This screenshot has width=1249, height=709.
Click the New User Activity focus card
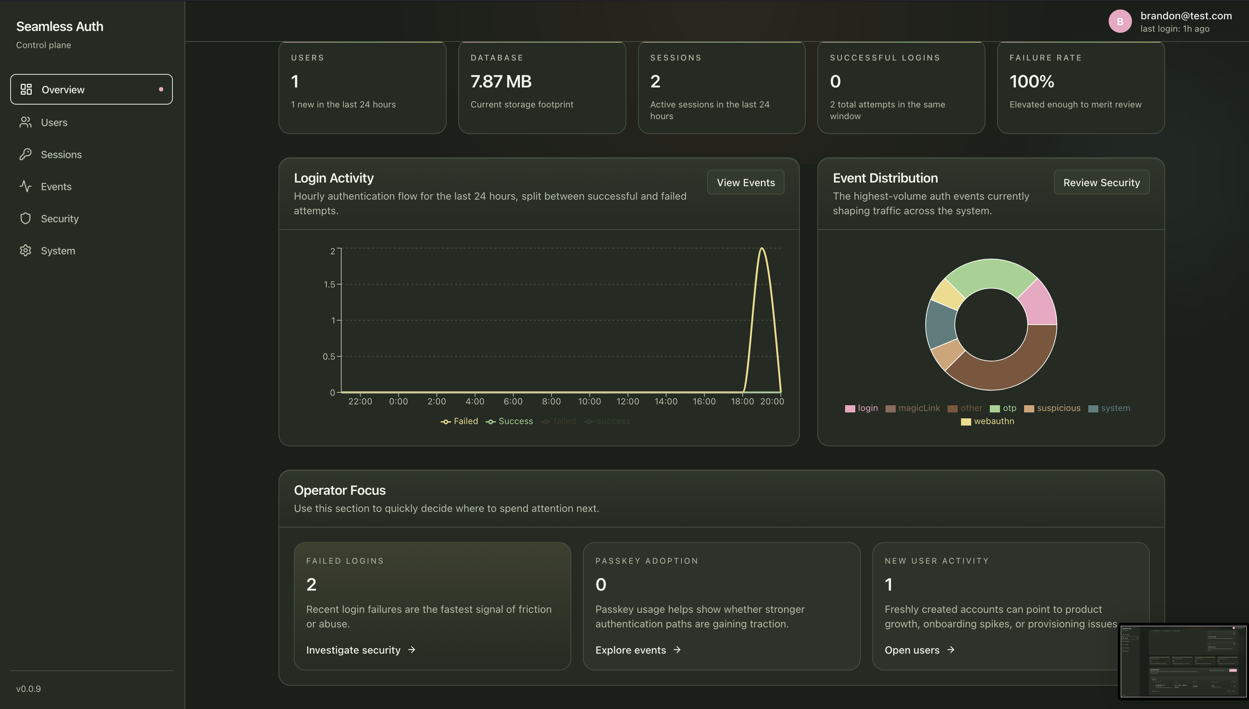point(1010,606)
